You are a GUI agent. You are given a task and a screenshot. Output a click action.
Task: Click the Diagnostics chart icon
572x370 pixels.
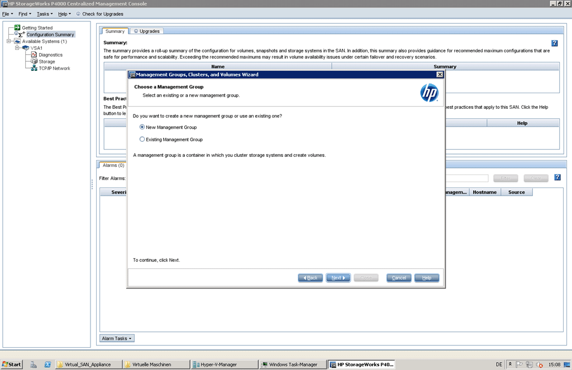[x=34, y=55]
